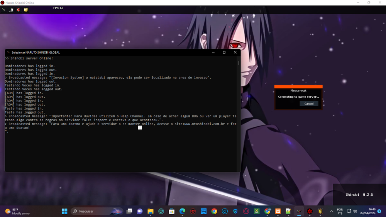Open Microsoft Store from the taskbar
The height and width of the screenshot is (217, 386).
pos(171,211)
